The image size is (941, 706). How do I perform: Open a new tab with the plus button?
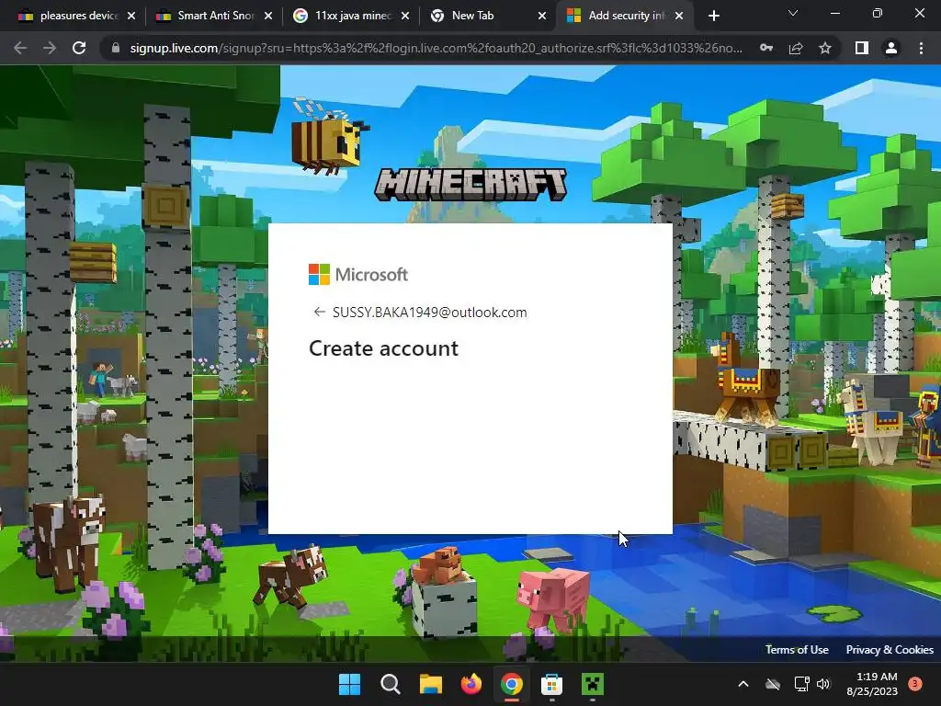[713, 17]
